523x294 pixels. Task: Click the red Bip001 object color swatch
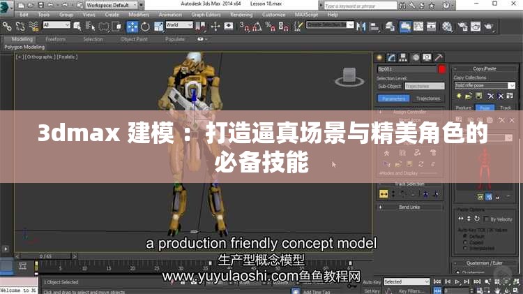pyautogui.click(x=442, y=69)
